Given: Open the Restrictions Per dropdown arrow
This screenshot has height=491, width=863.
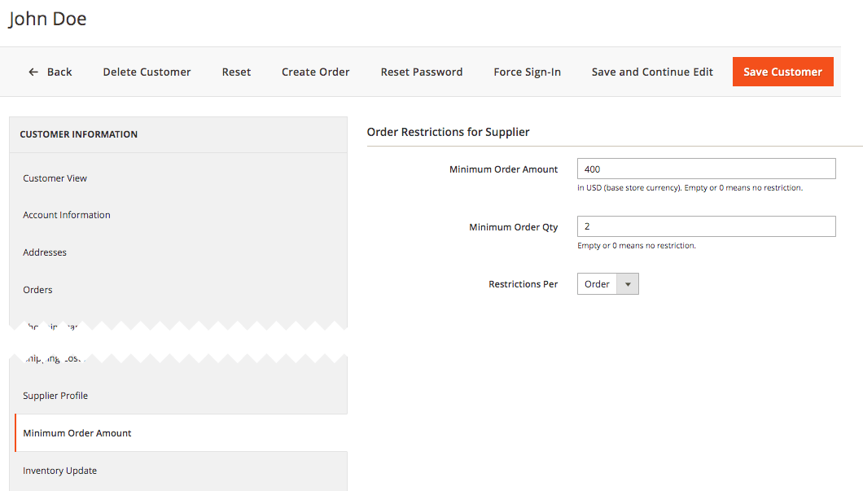Looking at the screenshot, I should coord(628,284).
